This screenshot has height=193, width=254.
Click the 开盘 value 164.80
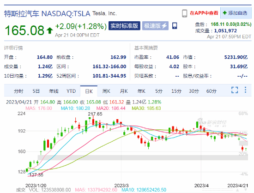coord(45,57)
